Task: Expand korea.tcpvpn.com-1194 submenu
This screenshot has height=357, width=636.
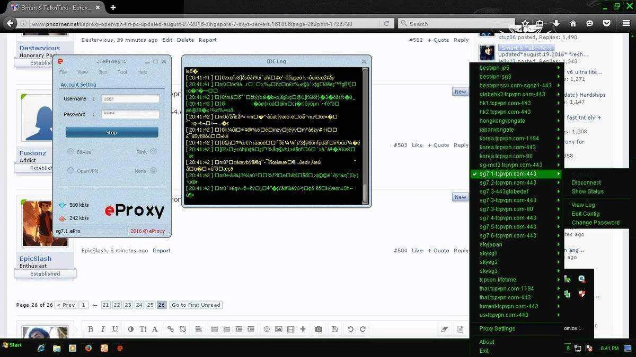Action: 516,139
